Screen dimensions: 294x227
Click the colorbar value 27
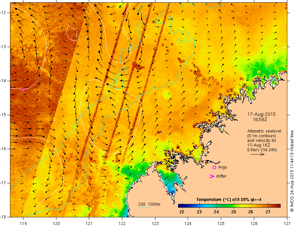click(x=268, y=212)
